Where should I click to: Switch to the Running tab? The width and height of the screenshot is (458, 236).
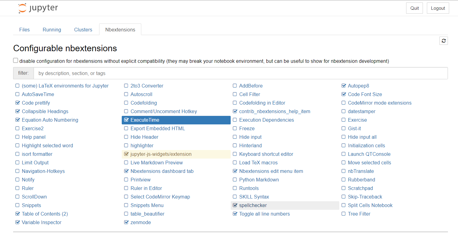pyautogui.click(x=52, y=30)
